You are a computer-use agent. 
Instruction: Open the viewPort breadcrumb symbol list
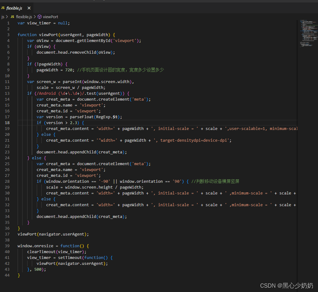[x=51, y=17]
